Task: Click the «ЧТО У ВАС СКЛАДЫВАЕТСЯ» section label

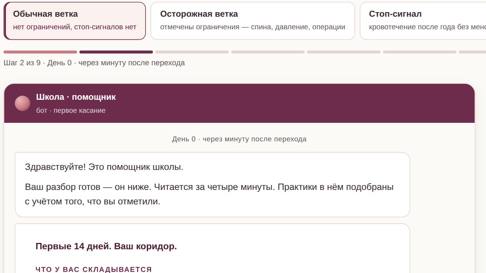Action: (x=94, y=270)
